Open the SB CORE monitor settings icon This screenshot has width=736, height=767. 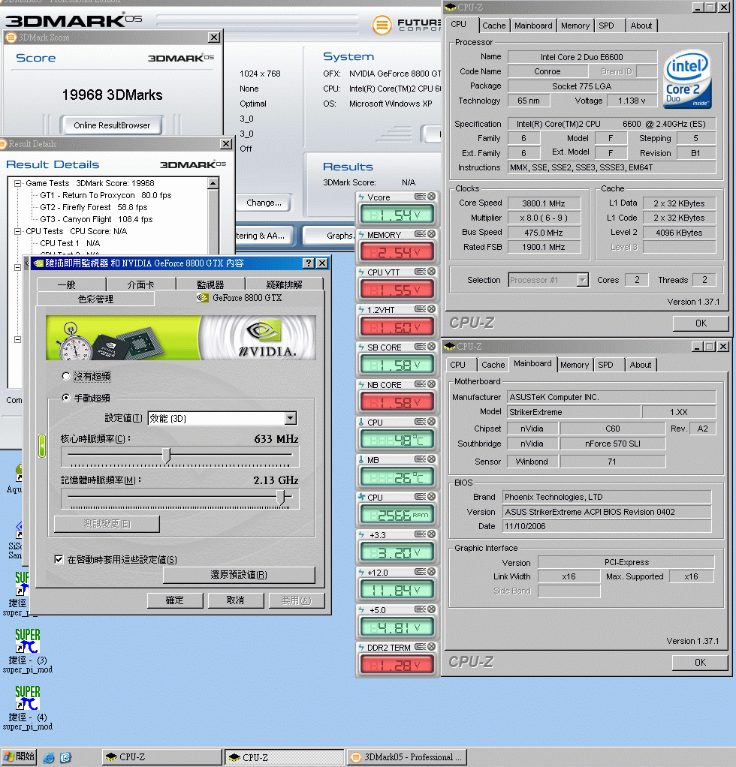(x=420, y=346)
